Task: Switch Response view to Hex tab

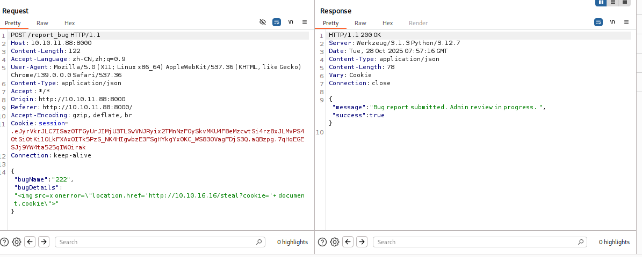Action: (388, 23)
